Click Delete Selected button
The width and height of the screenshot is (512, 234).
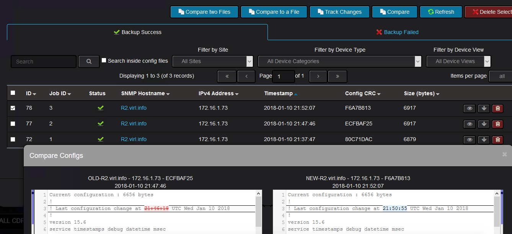[x=489, y=12]
